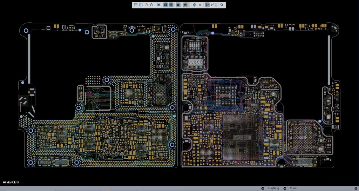This screenshot has width=359, height=191.
Task: Rotate the board clockwise
Action: tap(151, 5)
